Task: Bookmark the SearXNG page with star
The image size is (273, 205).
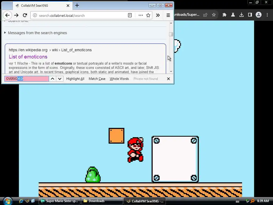Action: click(x=148, y=15)
